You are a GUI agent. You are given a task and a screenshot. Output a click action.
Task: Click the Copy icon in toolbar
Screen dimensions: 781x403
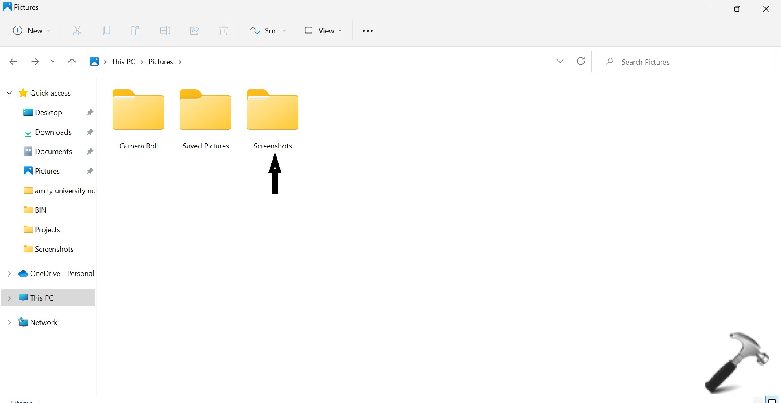point(107,31)
